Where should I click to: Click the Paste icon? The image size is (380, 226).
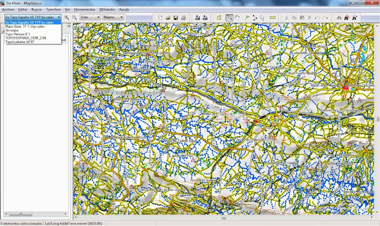[x=302, y=18]
